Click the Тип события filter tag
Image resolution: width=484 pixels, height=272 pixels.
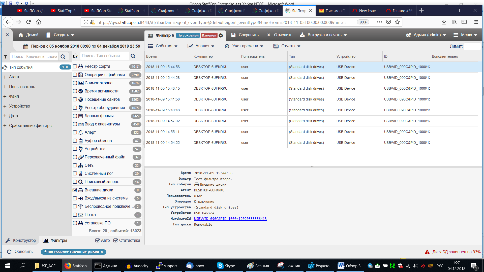(x=73, y=252)
